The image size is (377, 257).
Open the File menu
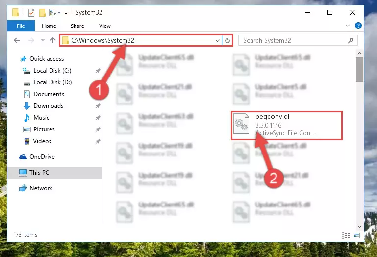(x=21, y=26)
